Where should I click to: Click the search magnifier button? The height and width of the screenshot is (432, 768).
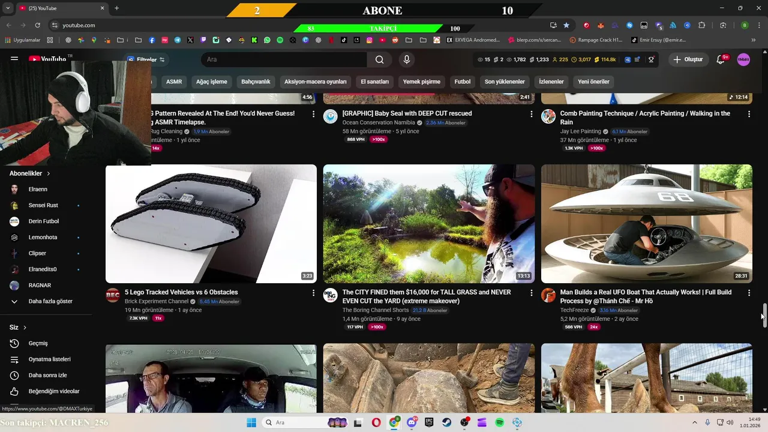point(379,59)
